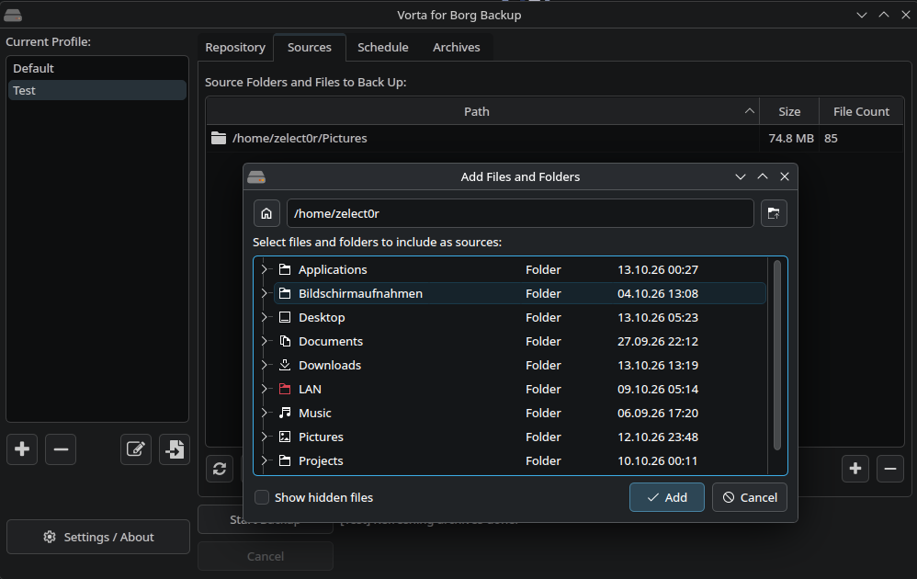917x579 pixels.
Task: Remove selected source with minus button
Action: pyautogui.click(x=890, y=469)
